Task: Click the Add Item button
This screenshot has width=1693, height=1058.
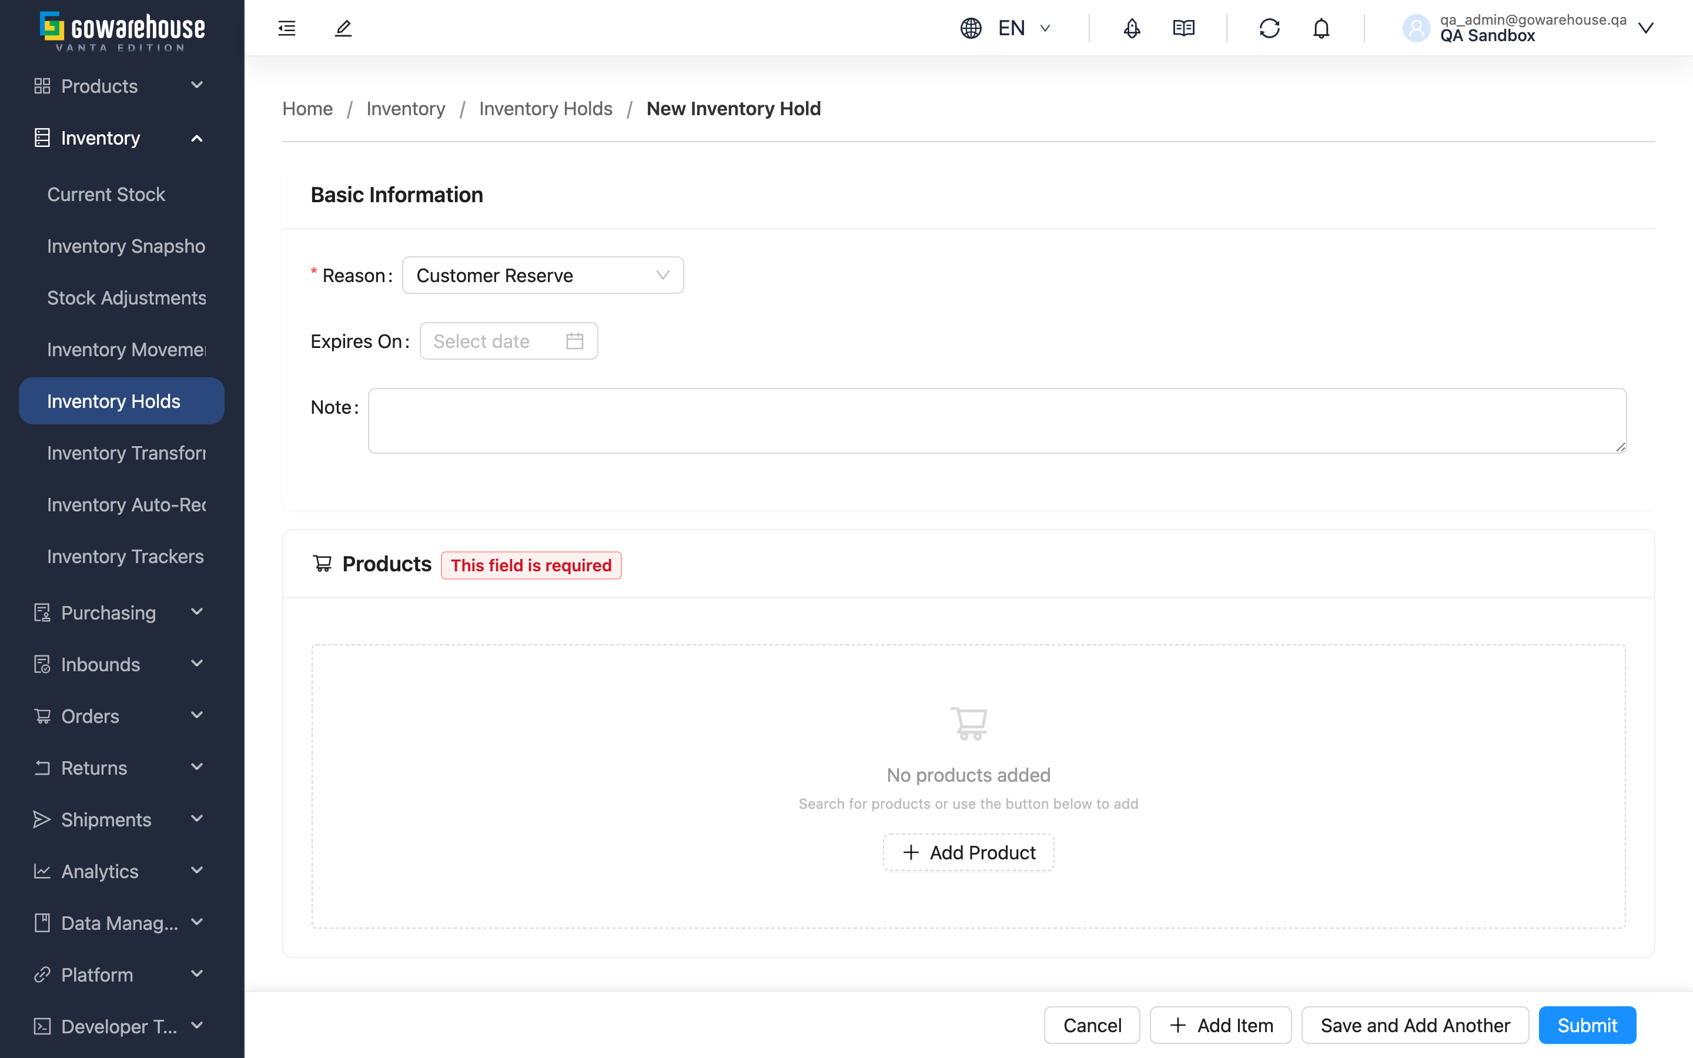Action: point(1221,1025)
